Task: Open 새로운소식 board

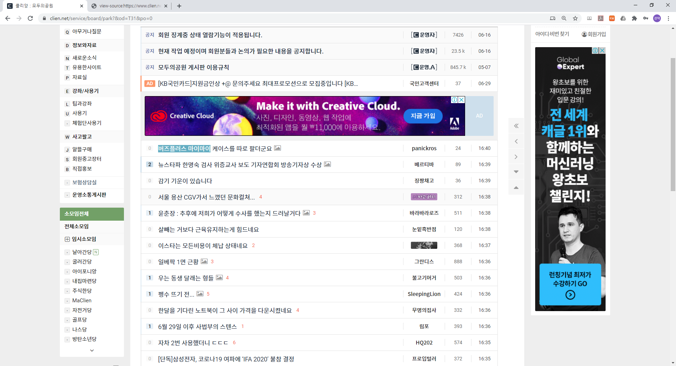Action: [x=84, y=58]
